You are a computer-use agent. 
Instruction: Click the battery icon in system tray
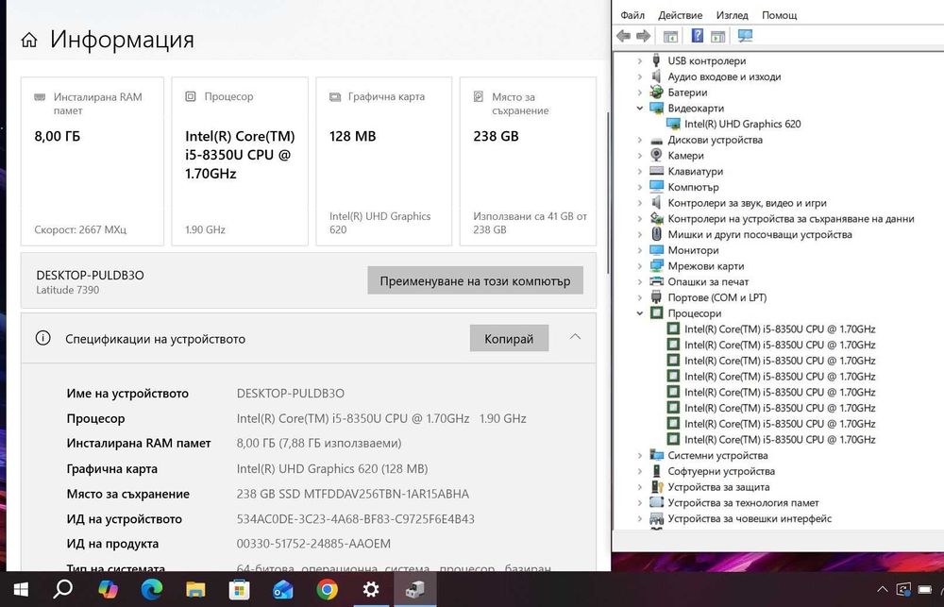tap(925, 590)
